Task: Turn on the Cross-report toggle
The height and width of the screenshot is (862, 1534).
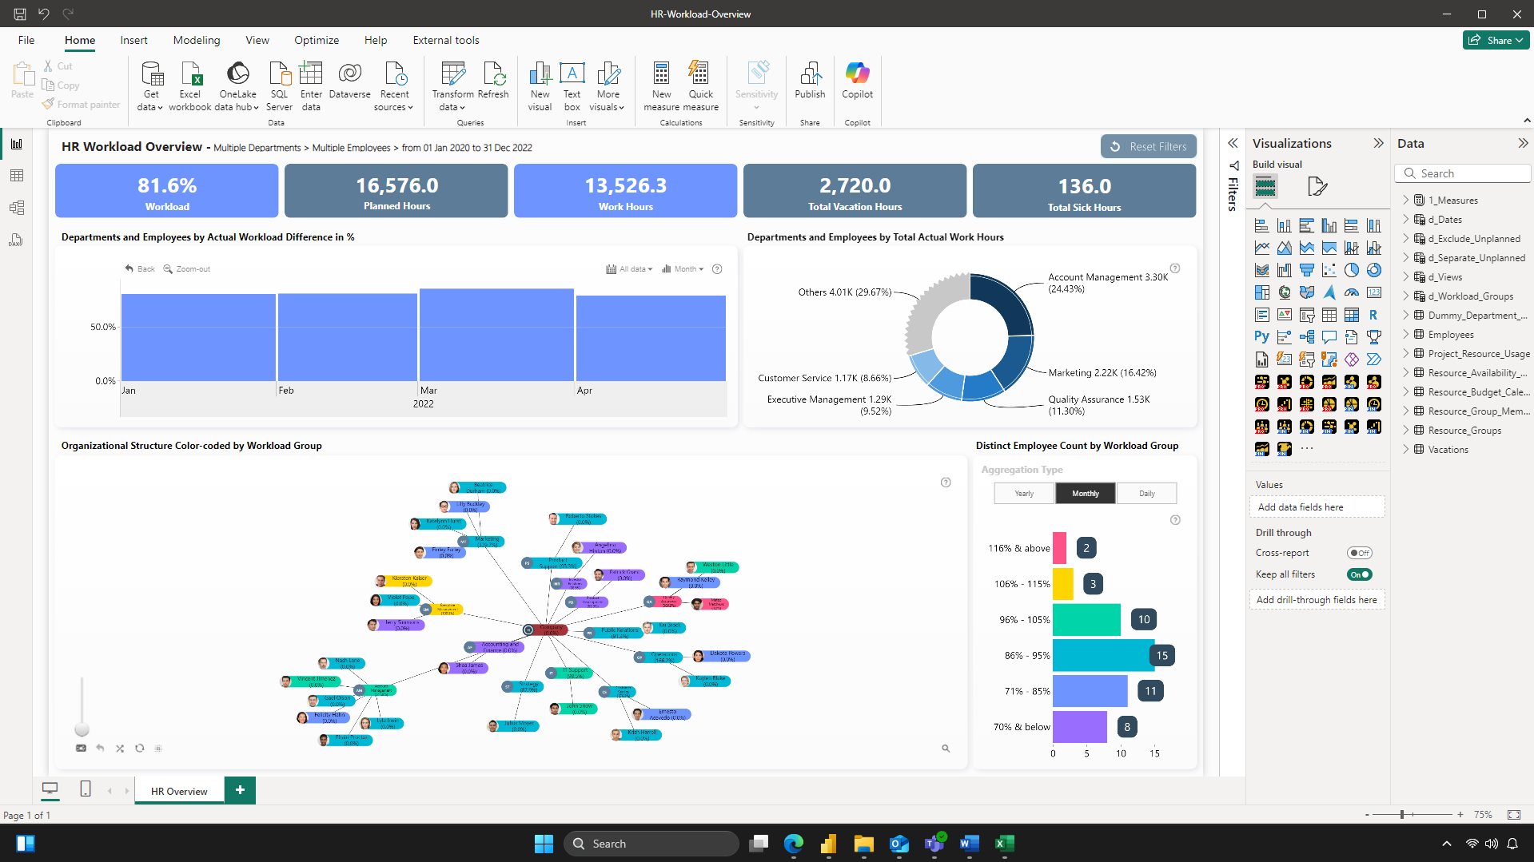Action: click(x=1359, y=553)
